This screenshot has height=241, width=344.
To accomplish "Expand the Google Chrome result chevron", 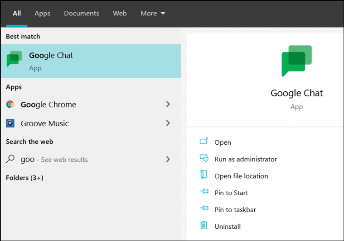I will (x=168, y=104).
